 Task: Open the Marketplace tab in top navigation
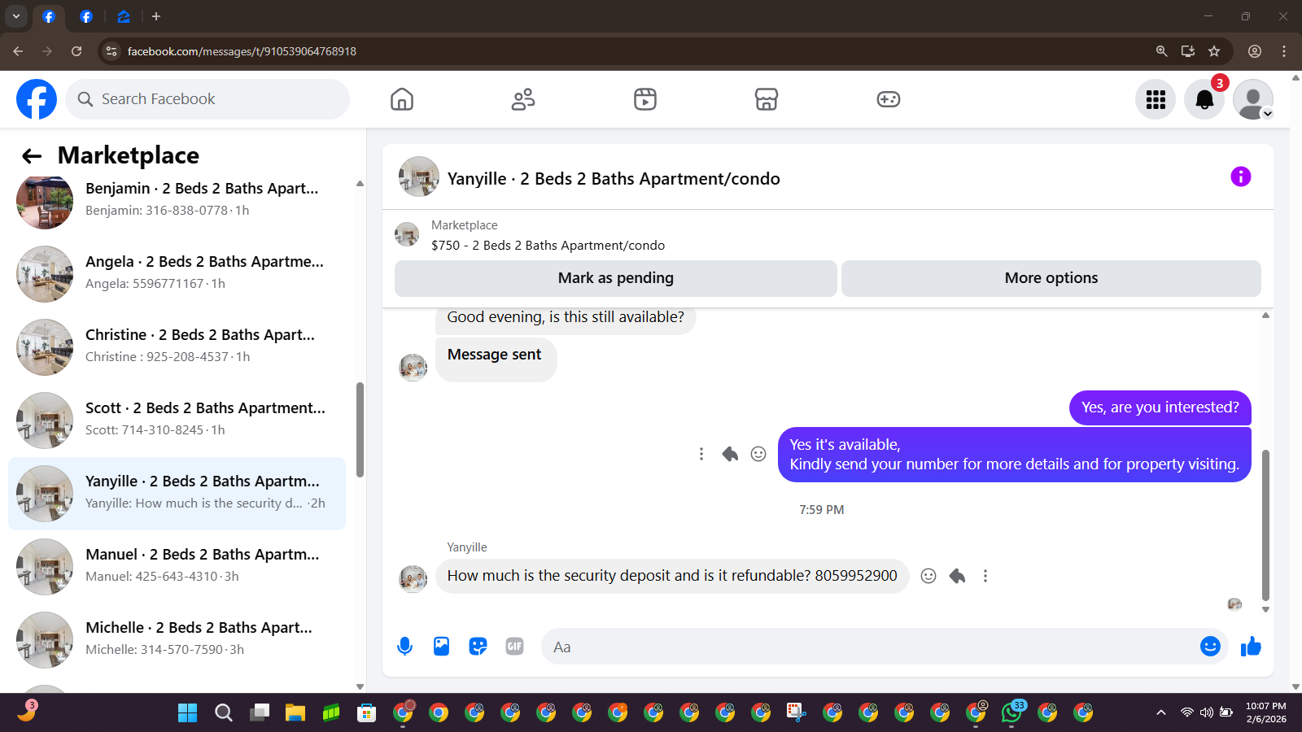coord(767,99)
